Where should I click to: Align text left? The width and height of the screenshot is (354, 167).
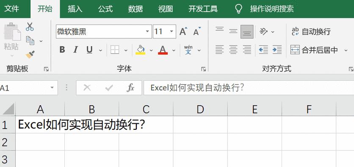219,49
